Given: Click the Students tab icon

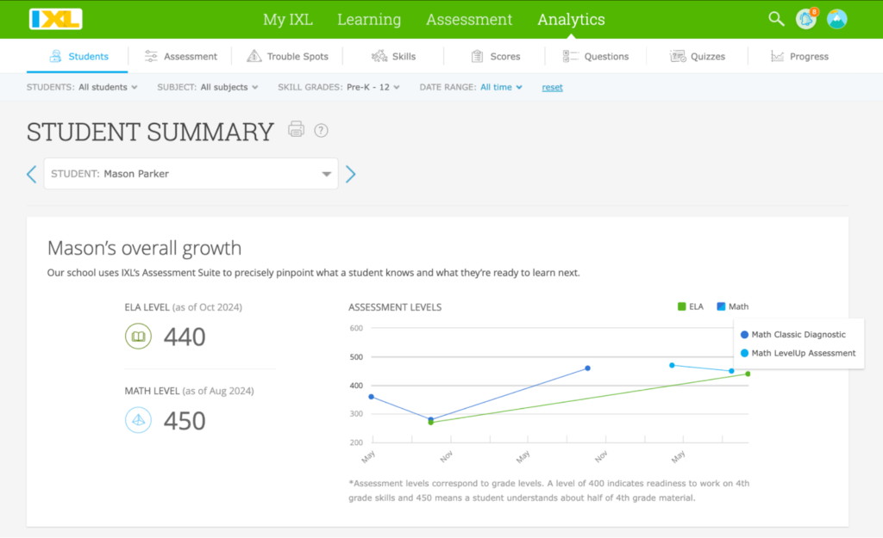Looking at the screenshot, I should click(x=55, y=56).
